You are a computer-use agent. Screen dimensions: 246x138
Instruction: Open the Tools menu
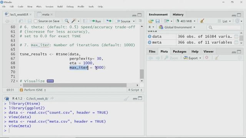point(91,7)
